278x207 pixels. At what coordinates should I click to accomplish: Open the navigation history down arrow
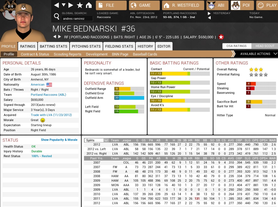pos(64,5)
